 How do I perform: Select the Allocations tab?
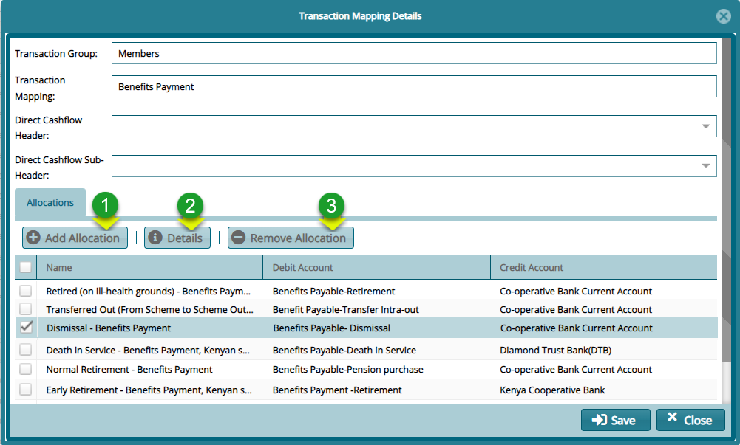pyautogui.click(x=50, y=203)
